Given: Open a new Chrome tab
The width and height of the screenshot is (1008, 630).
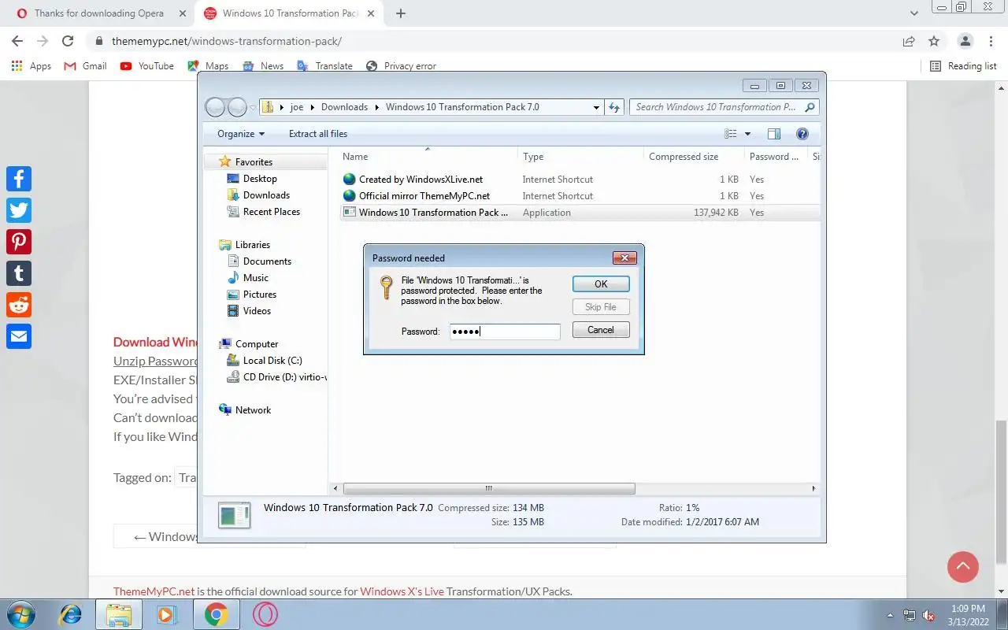Looking at the screenshot, I should 401,13.
